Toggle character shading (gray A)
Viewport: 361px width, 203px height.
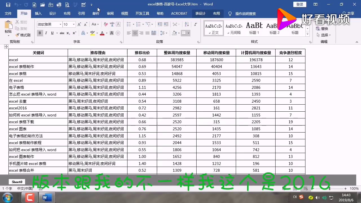pyautogui.click(x=112, y=33)
